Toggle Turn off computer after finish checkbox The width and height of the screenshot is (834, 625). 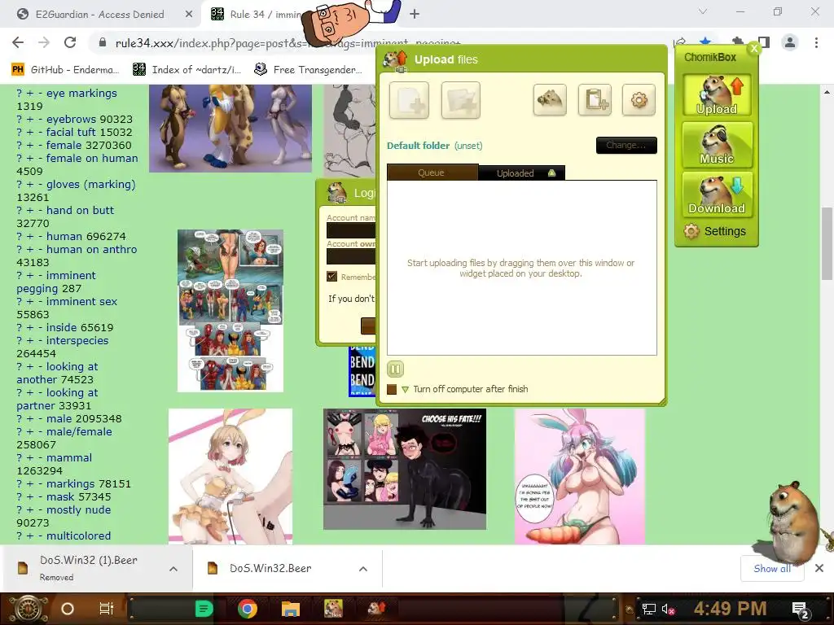[392, 389]
